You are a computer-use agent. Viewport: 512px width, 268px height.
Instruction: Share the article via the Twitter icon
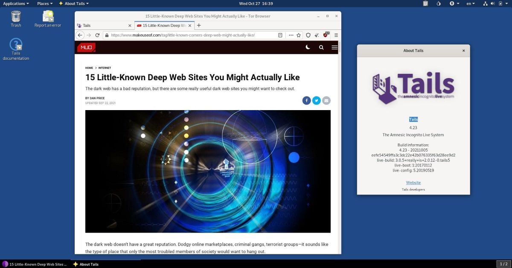click(x=316, y=100)
